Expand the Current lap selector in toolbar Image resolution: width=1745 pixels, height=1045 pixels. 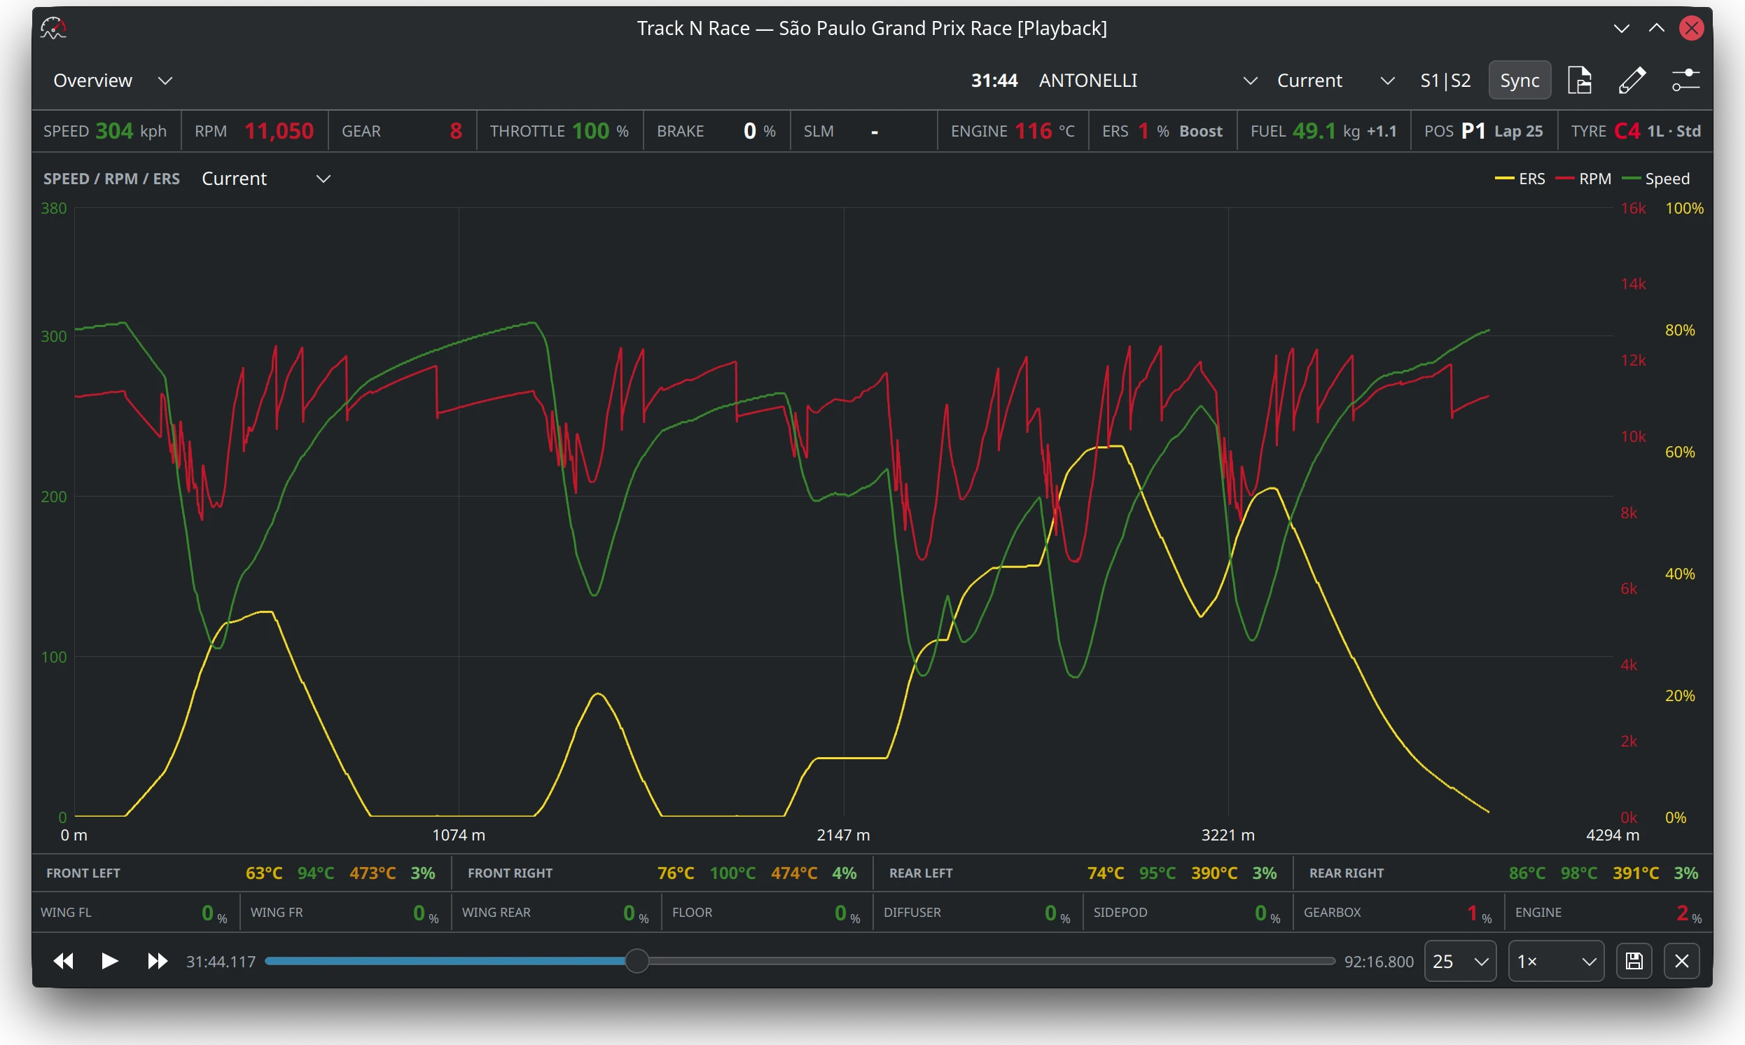1336,81
